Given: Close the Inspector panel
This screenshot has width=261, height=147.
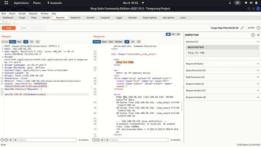Looking at the screenshot, I should 258,35.
